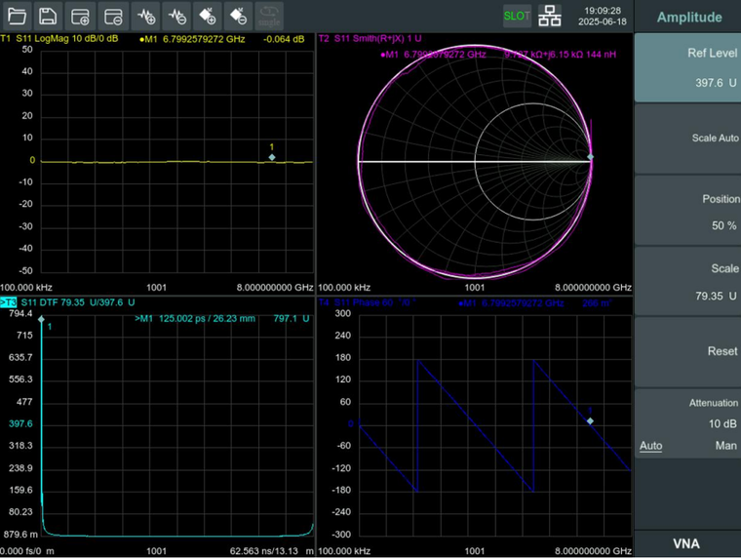
Task: Select the T3 S11 DTF trace header
Action: click(68, 302)
